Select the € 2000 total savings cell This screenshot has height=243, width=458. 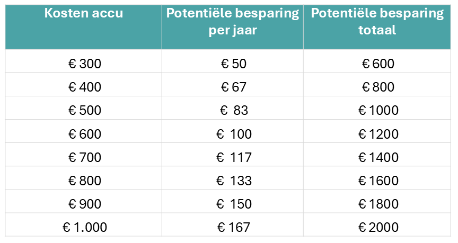coord(378,227)
